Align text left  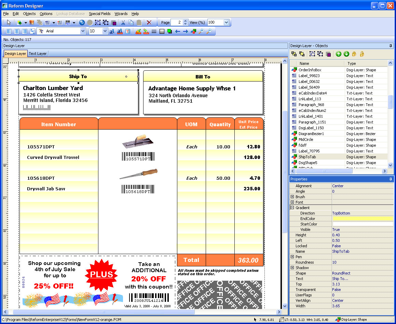tap(9, 31)
